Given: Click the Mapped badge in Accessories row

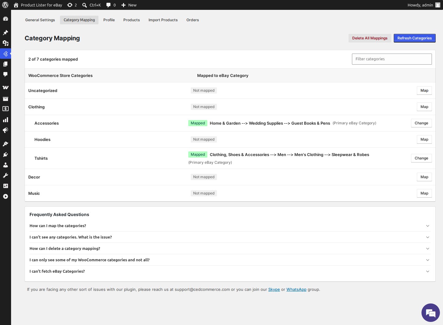Looking at the screenshot, I should coord(198,123).
